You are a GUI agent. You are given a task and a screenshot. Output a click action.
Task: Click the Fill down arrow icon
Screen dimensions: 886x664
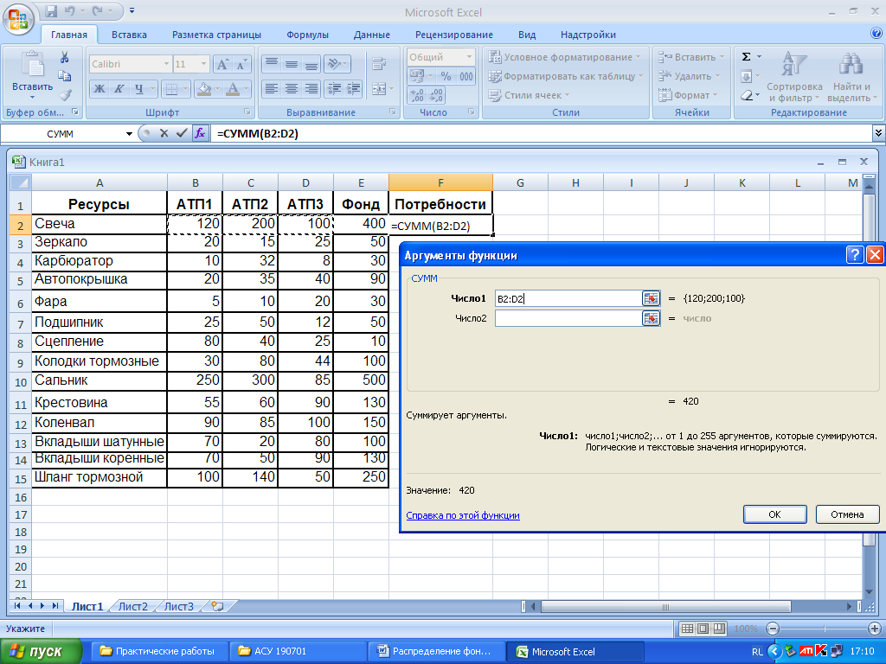[747, 76]
